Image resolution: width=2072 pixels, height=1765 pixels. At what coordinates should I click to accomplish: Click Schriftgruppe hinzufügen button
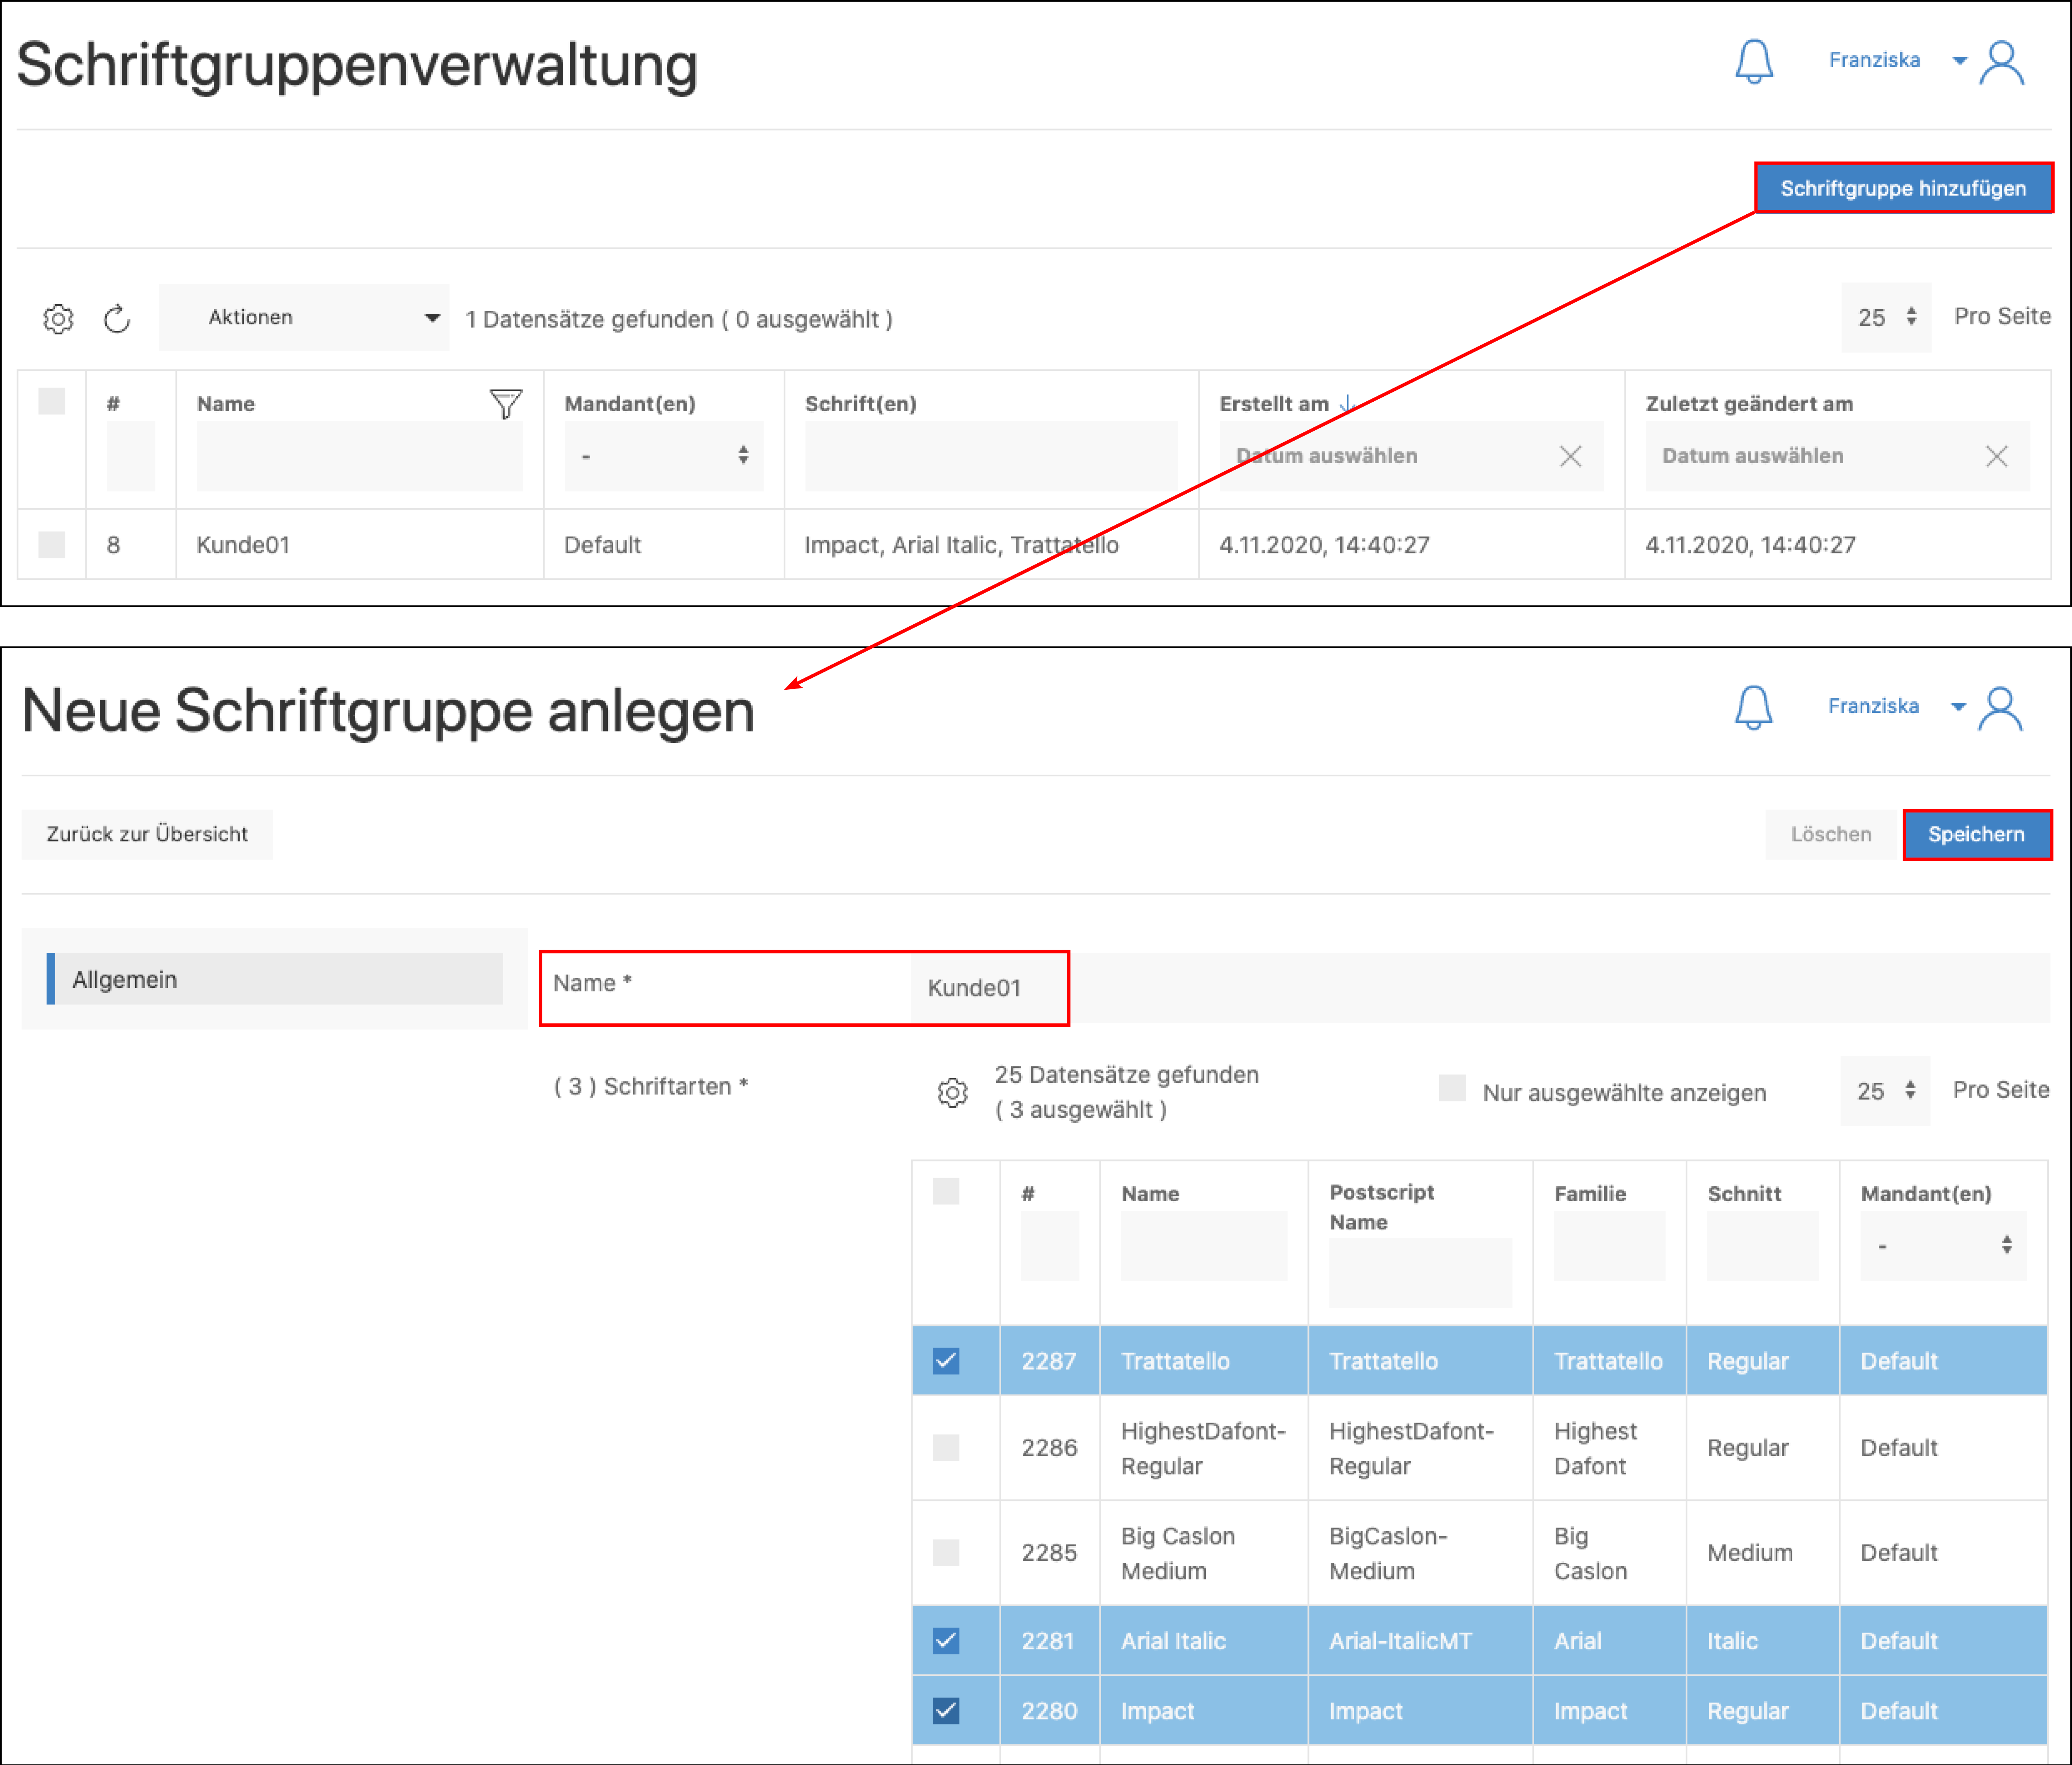point(1903,188)
